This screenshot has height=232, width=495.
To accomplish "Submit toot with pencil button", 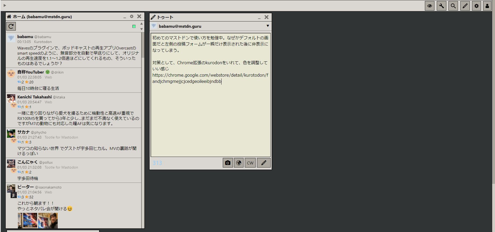I will [264, 163].
